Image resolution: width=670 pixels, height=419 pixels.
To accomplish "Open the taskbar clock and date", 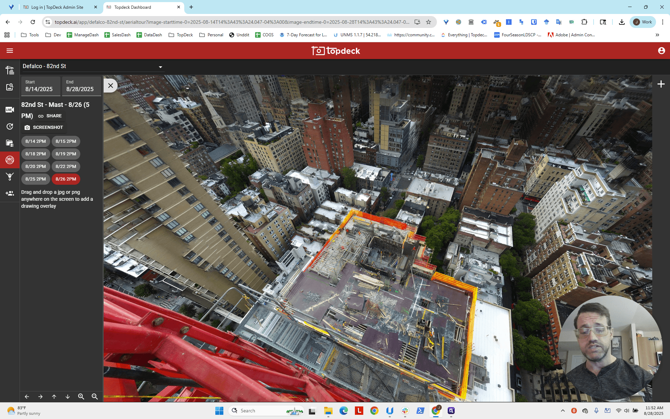I will click(654, 411).
